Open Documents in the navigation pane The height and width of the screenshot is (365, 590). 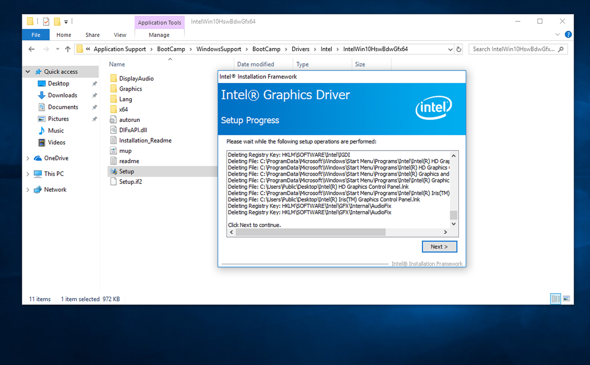[63, 107]
